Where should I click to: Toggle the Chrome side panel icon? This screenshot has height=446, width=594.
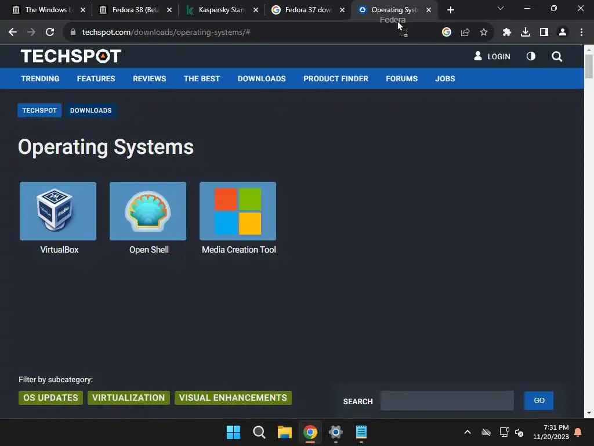coord(544,33)
